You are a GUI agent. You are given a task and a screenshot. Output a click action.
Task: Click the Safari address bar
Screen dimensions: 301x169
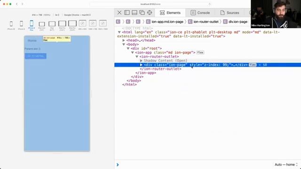click(x=150, y=4)
